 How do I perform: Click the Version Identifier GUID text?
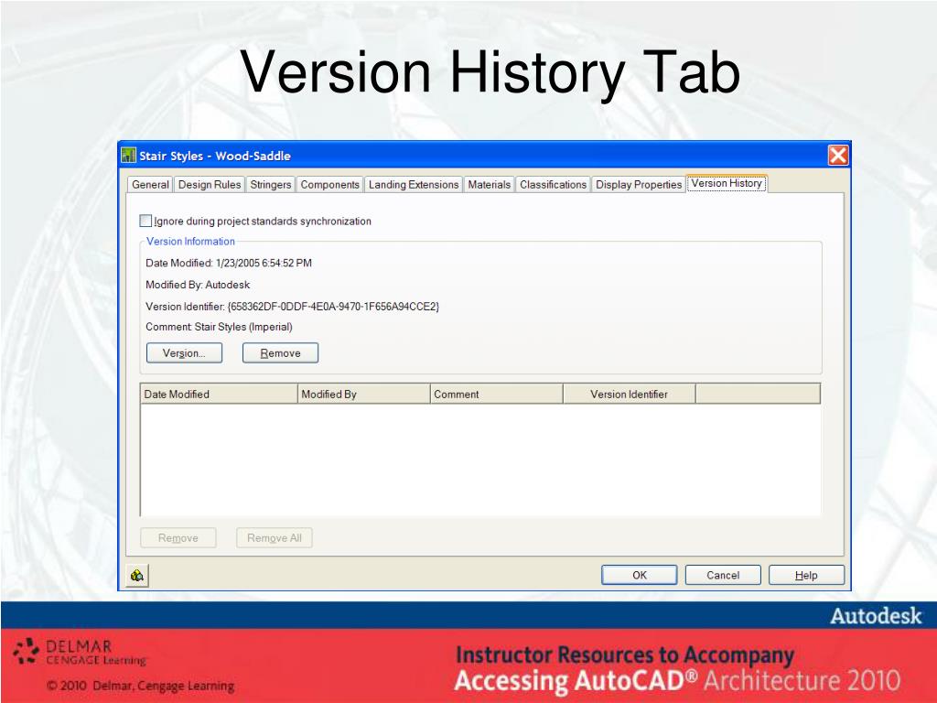(x=292, y=306)
